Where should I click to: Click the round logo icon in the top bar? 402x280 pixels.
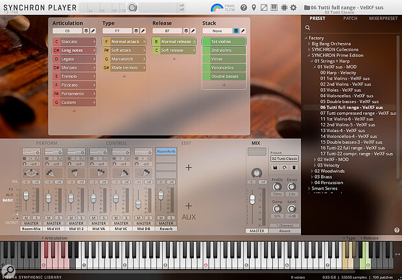132,8
